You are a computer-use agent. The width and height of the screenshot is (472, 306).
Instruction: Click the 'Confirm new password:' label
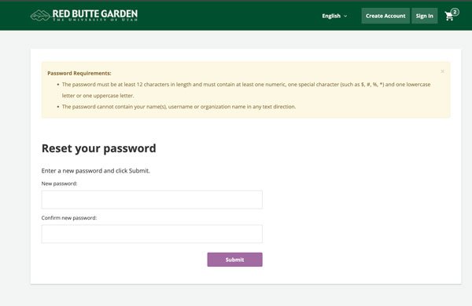pyautogui.click(x=69, y=217)
